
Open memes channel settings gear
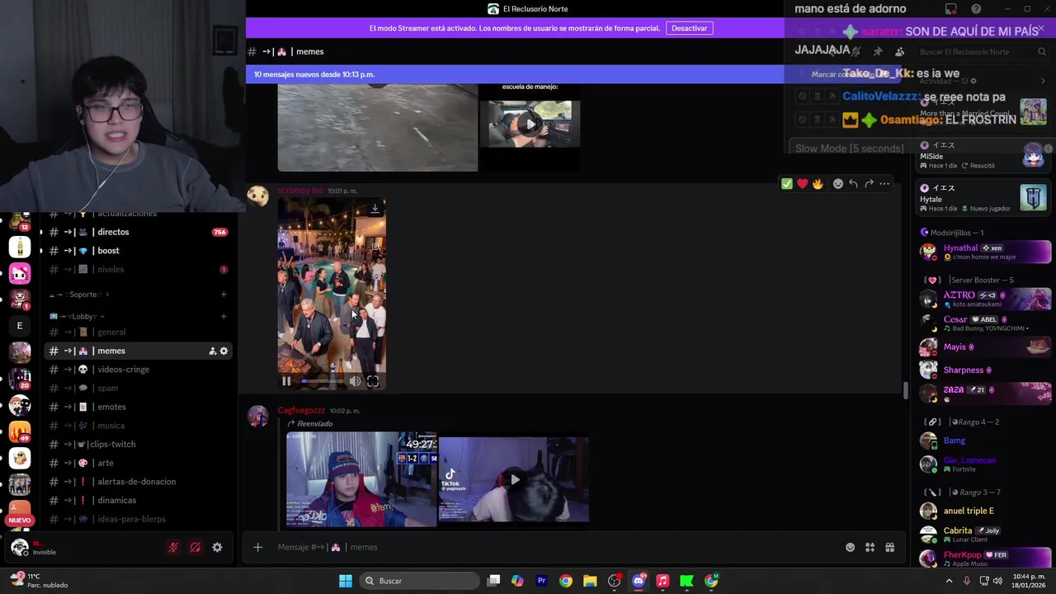pyautogui.click(x=224, y=351)
